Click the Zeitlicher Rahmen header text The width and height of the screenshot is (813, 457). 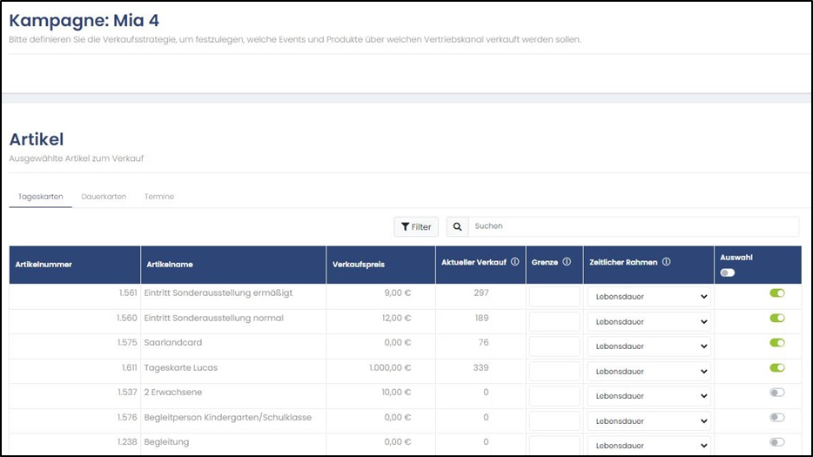[x=623, y=263]
